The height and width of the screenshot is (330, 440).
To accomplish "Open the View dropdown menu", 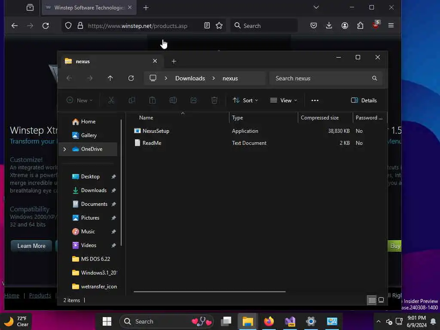I will (284, 101).
